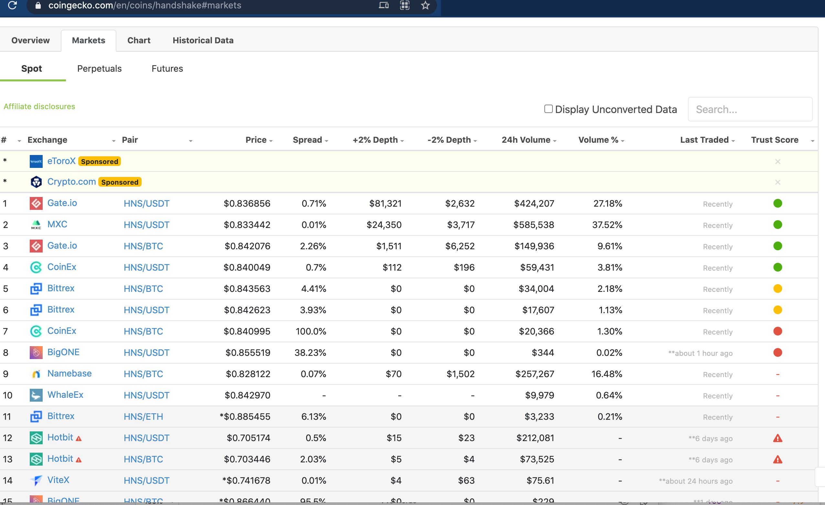The height and width of the screenshot is (505, 825).
Task: Dismiss the Crypto.com sponsored row
Action: point(777,182)
